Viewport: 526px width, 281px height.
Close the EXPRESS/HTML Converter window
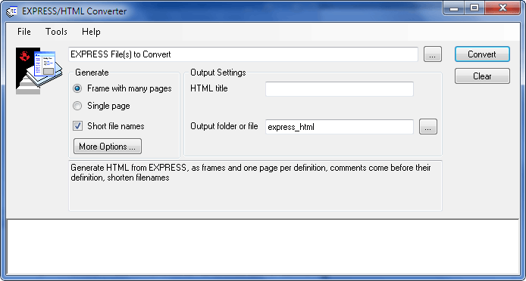pyautogui.click(x=503, y=8)
